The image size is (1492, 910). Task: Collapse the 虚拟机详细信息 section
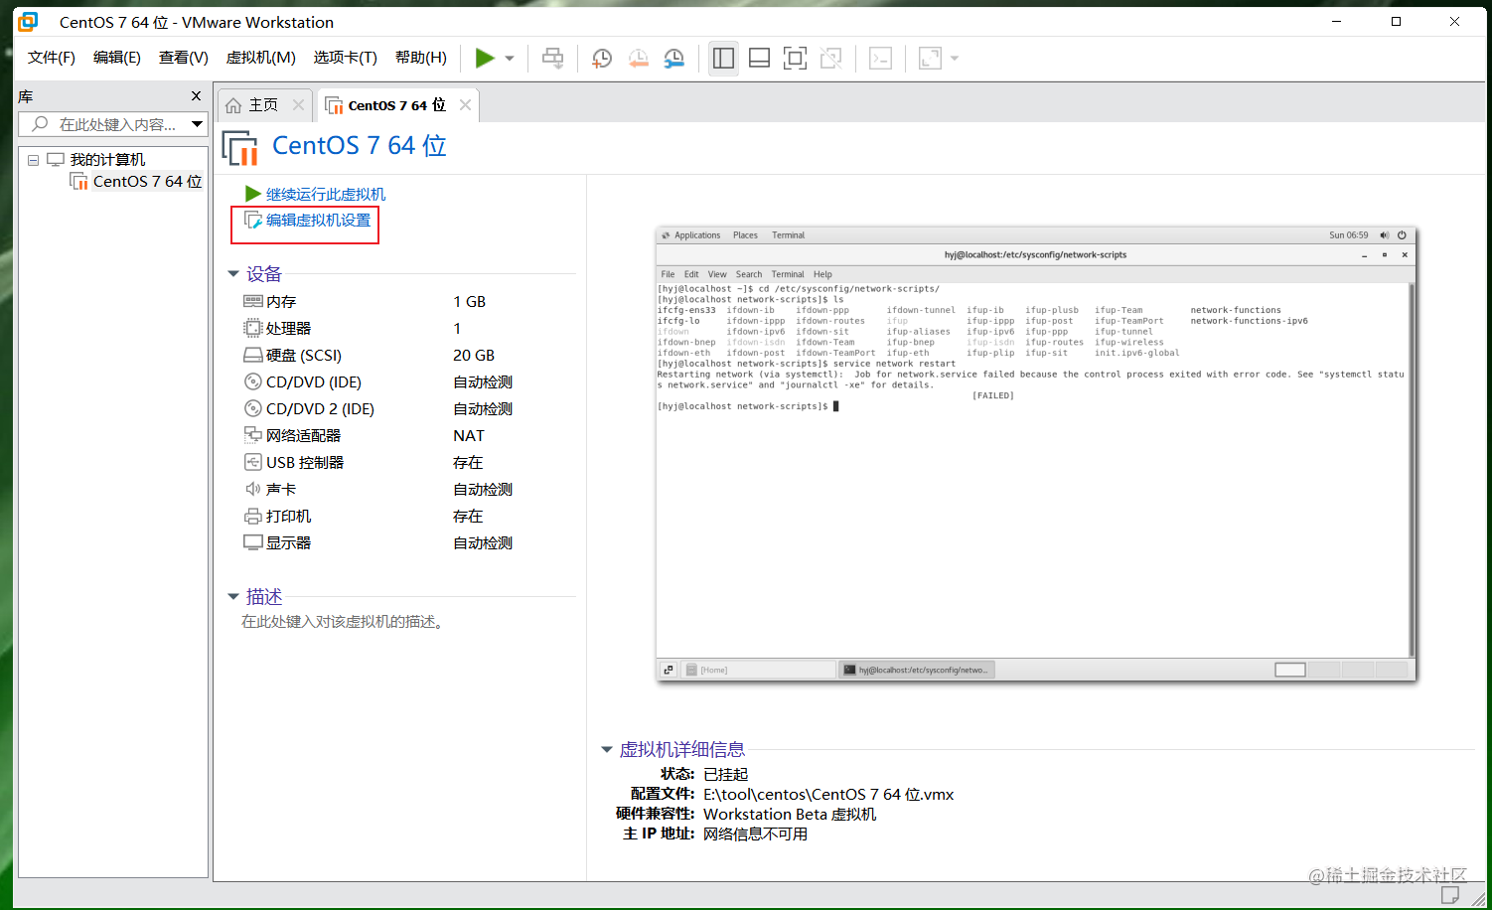(607, 750)
